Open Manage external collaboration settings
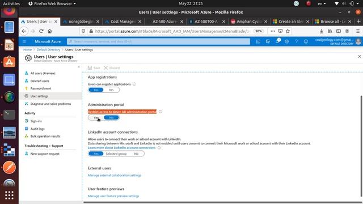 point(115,175)
